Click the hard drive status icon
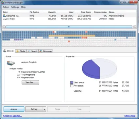Screen dimensions: 139x119 click(11, 63)
